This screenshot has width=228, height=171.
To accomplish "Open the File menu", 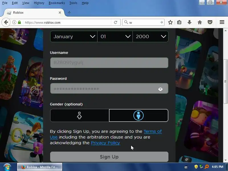I will [x=5, y=3].
